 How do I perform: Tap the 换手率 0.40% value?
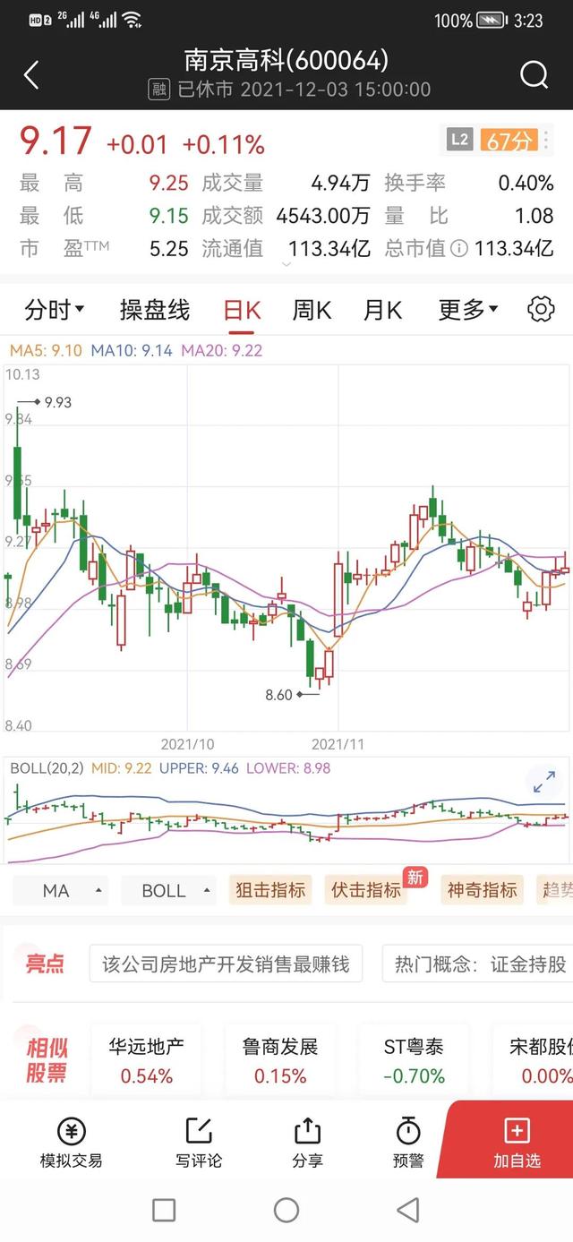point(526,184)
